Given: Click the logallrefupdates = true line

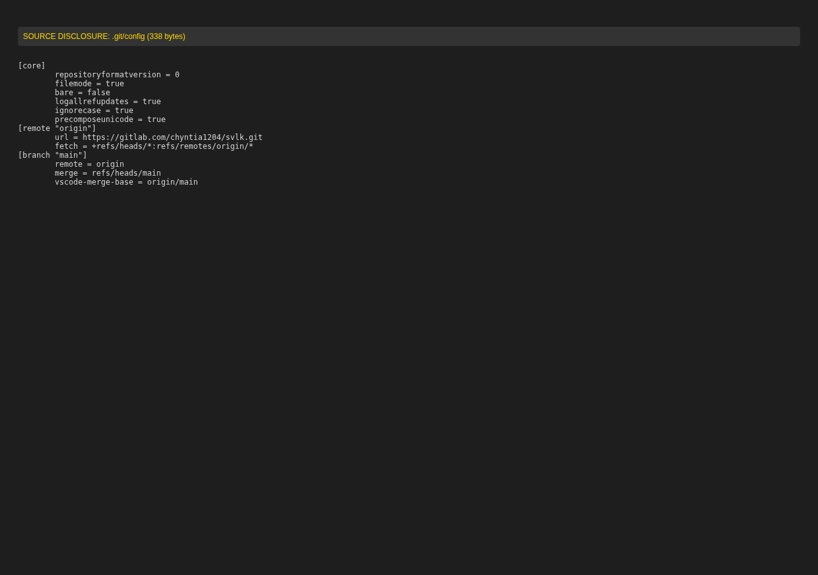Looking at the screenshot, I should click(x=108, y=102).
